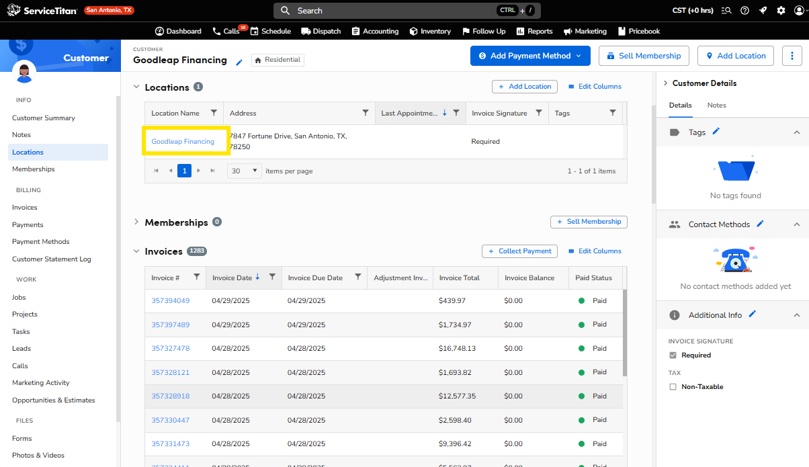Filter the Address column

pos(366,113)
